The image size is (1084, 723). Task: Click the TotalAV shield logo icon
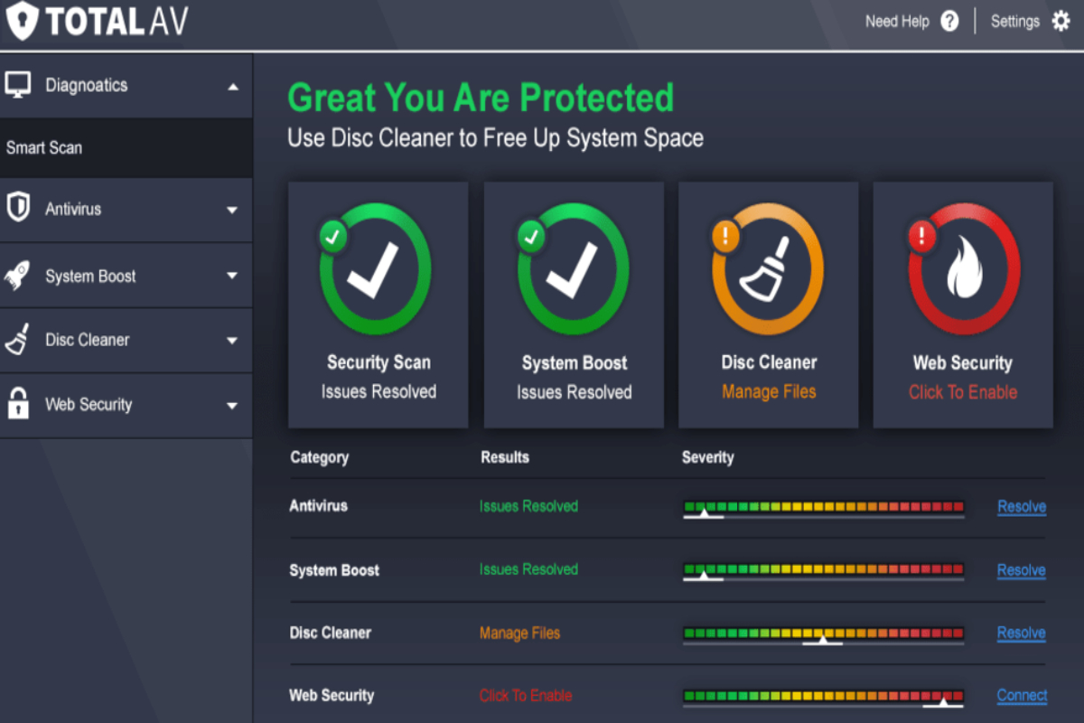(x=23, y=22)
